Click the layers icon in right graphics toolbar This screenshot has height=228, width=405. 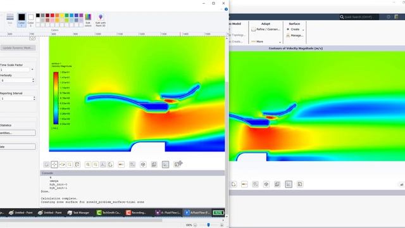tap(277, 184)
